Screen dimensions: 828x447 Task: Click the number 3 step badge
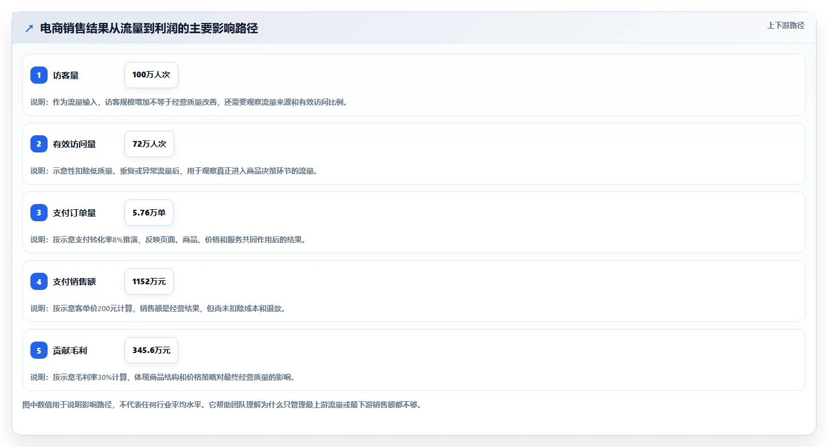tap(39, 213)
